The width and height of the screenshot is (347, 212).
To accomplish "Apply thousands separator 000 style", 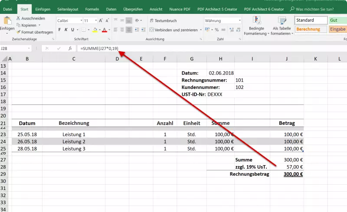I will pos(223,29).
